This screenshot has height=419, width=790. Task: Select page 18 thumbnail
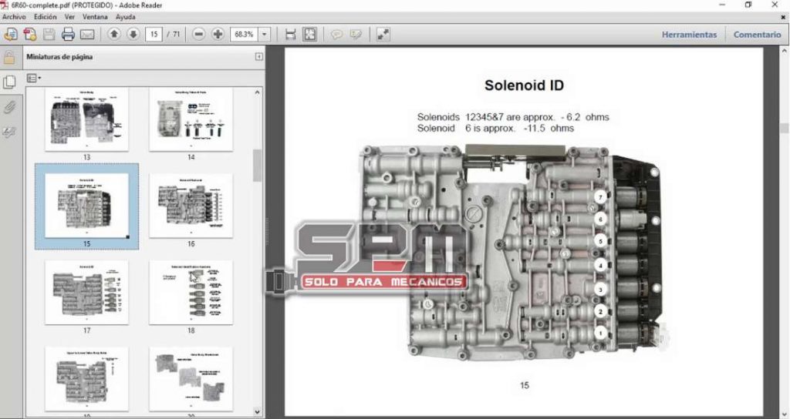(191, 292)
